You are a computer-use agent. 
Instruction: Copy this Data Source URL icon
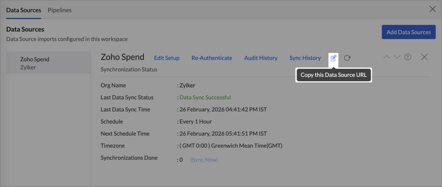click(333, 58)
